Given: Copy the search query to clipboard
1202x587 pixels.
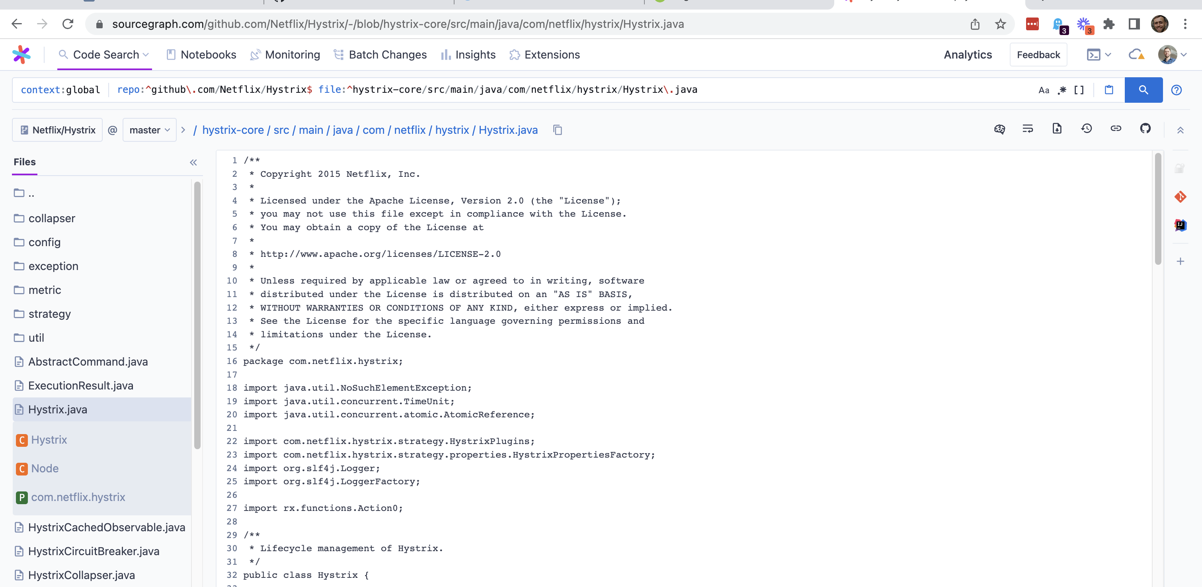Looking at the screenshot, I should point(1109,90).
